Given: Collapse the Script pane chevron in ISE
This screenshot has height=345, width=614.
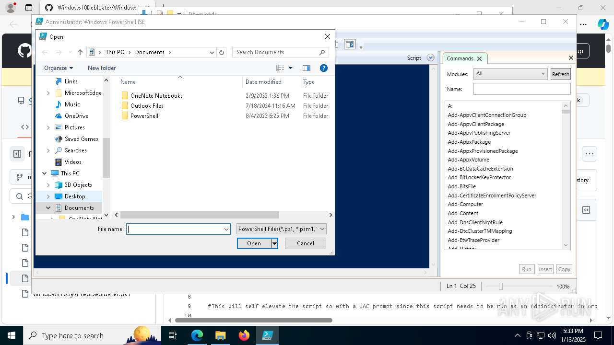Looking at the screenshot, I should 430,58.
